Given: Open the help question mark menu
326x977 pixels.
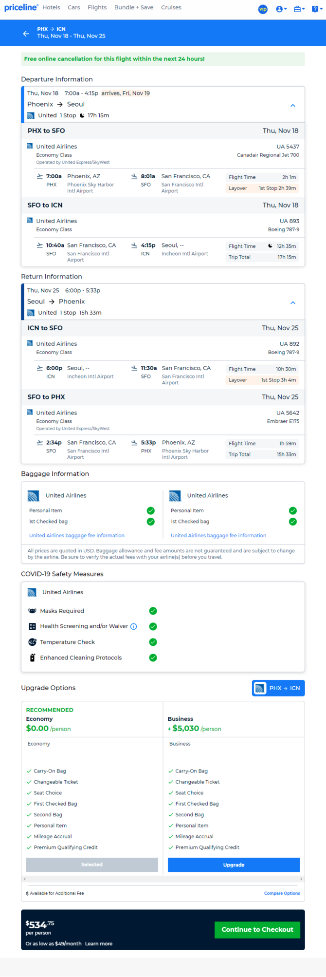Looking at the screenshot, I should (317, 9).
